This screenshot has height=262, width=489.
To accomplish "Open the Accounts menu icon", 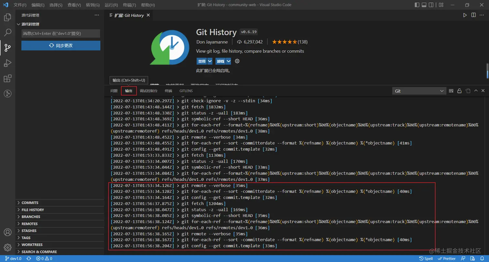I will (7, 232).
